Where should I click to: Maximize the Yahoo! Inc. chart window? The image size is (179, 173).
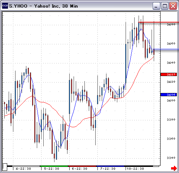(165, 6)
